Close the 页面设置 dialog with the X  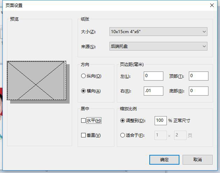click(212, 5)
